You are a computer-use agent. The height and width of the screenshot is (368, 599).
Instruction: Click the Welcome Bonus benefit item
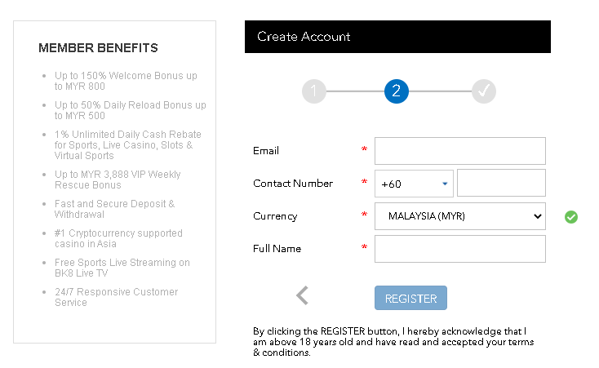pyautogui.click(x=126, y=81)
